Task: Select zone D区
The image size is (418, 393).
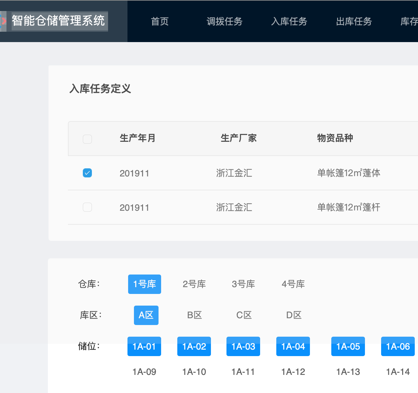Action: point(294,315)
